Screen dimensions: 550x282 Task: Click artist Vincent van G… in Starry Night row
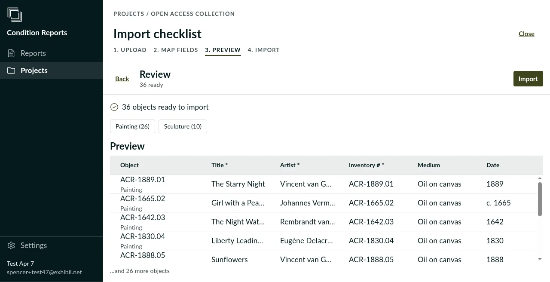point(306,184)
